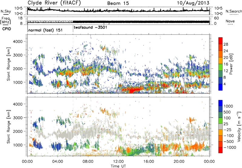Click the '-100' velocity scale value
Viewport: 242px width, 168px height.
229,136
